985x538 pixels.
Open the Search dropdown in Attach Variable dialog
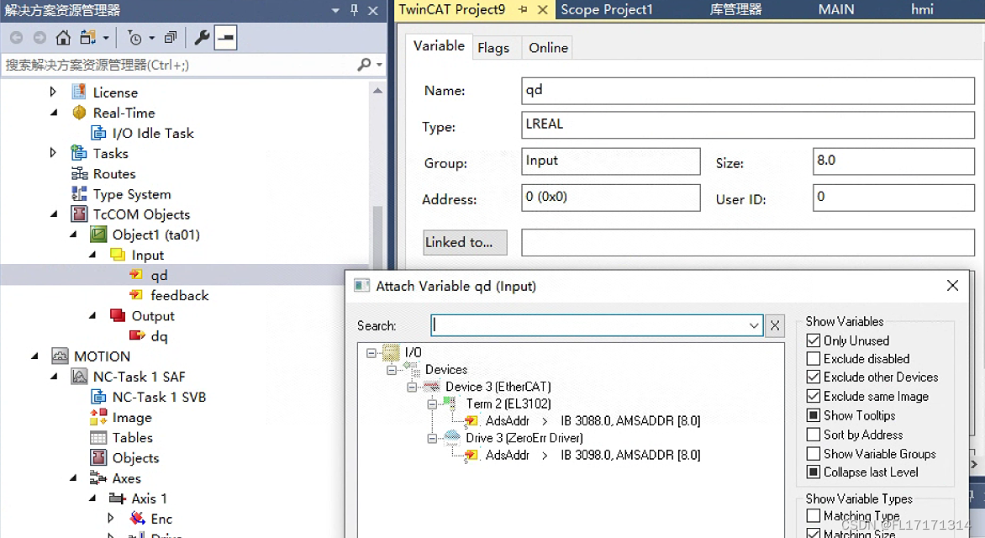click(x=754, y=325)
